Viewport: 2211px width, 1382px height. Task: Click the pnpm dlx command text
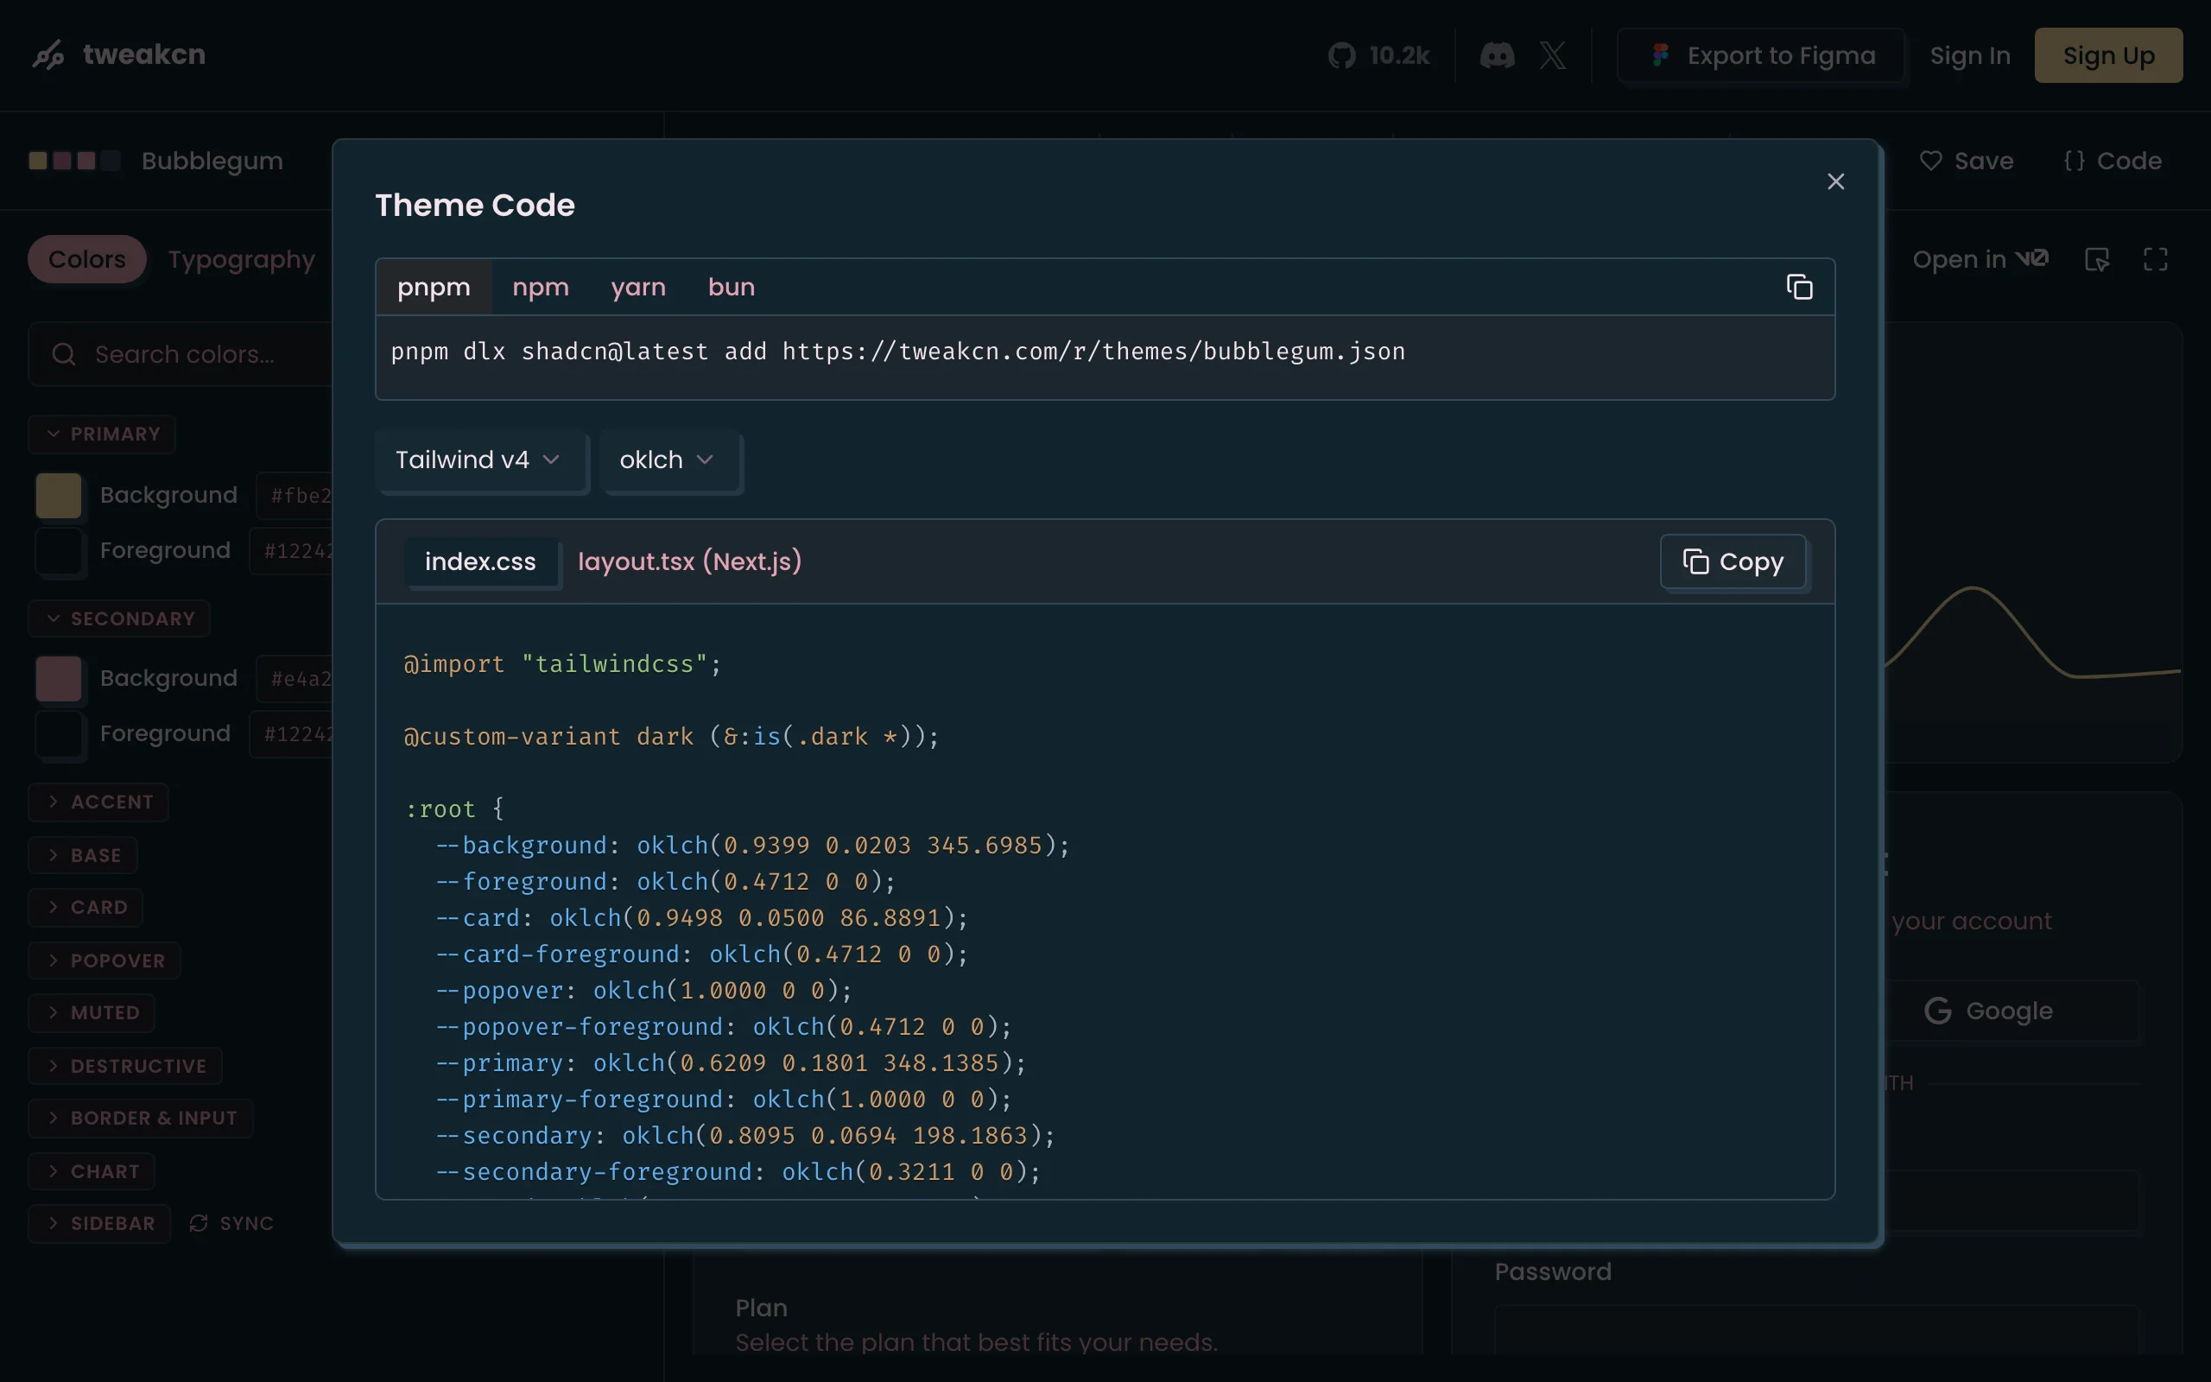point(898,352)
